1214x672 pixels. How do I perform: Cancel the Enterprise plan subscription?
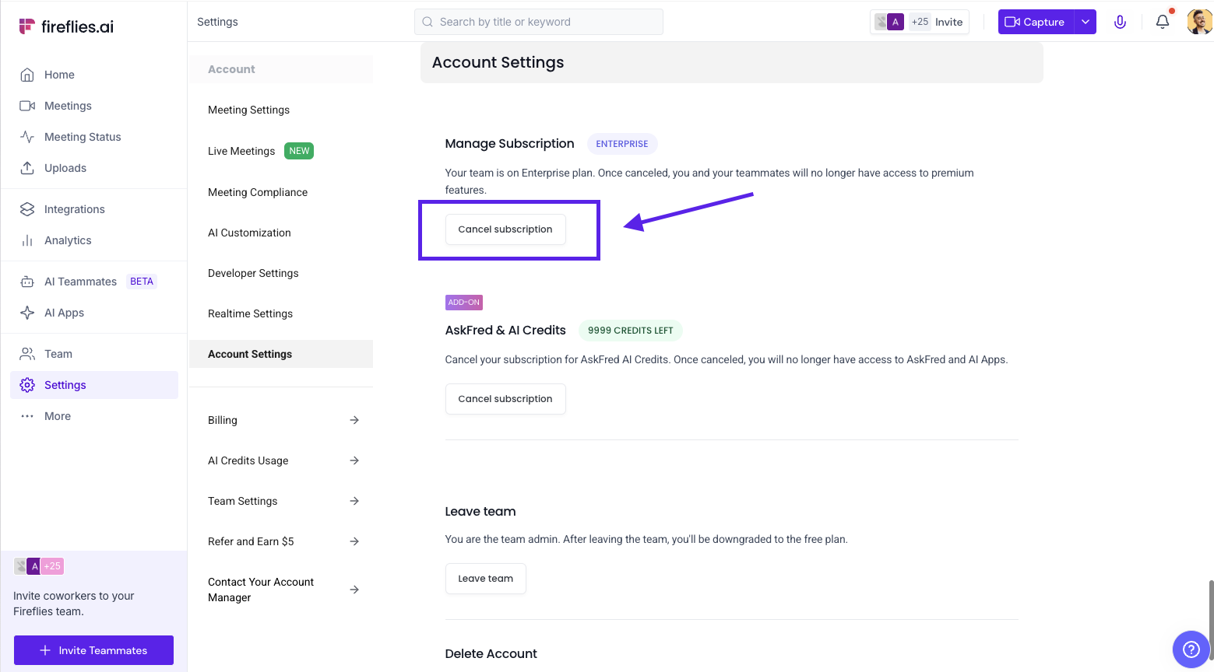[505, 229]
